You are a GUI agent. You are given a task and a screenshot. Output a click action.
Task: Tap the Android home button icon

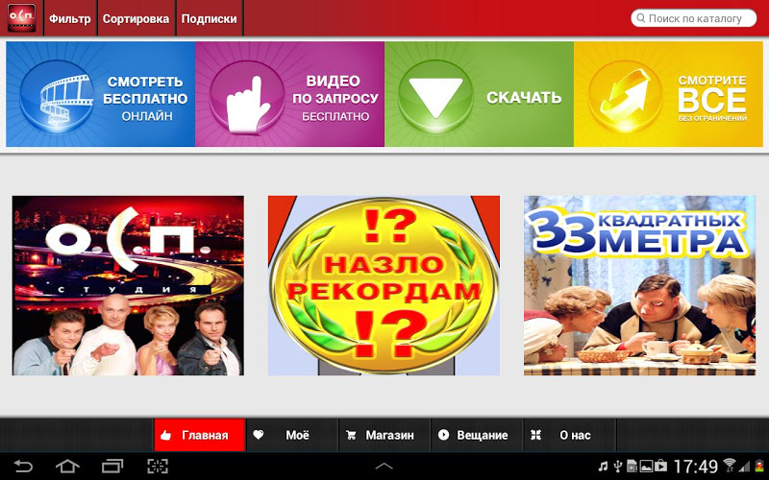click(67, 466)
